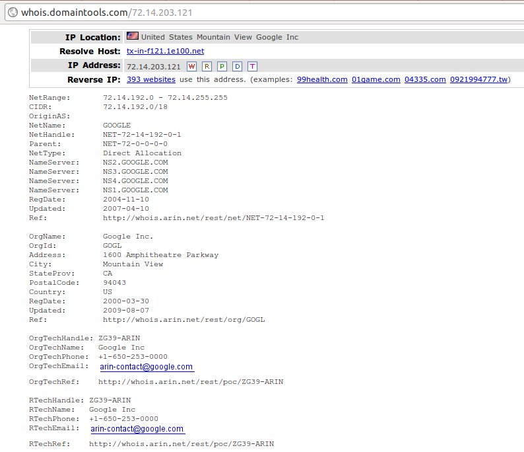Click the Ref URL ending in NET-72-14-192-0-1

pyautogui.click(x=213, y=218)
